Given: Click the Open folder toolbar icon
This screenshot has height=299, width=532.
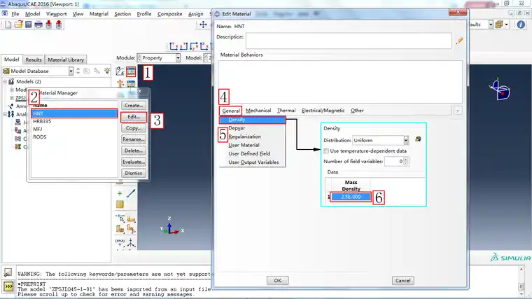Looking at the screenshot, I should click(x=18, y=25).
